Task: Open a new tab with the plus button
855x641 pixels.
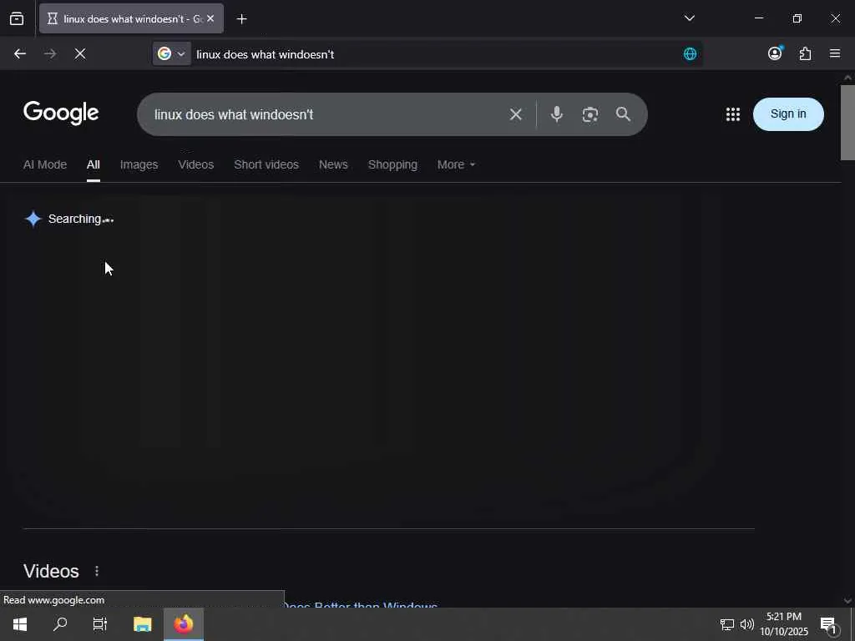Action: click(241, 19)
